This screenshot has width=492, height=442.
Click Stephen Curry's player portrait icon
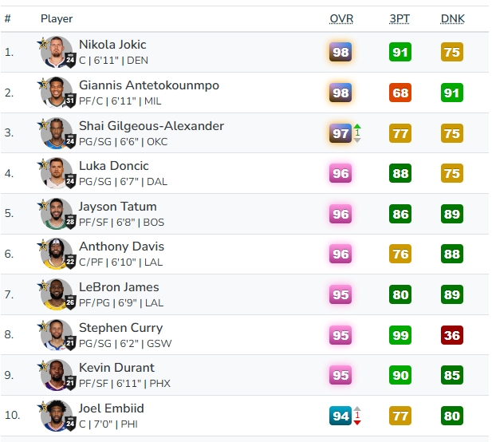pos(57,335)
